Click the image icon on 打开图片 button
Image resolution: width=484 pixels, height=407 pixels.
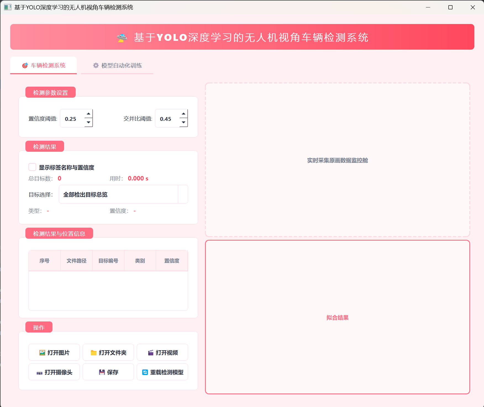pos(42,352)
